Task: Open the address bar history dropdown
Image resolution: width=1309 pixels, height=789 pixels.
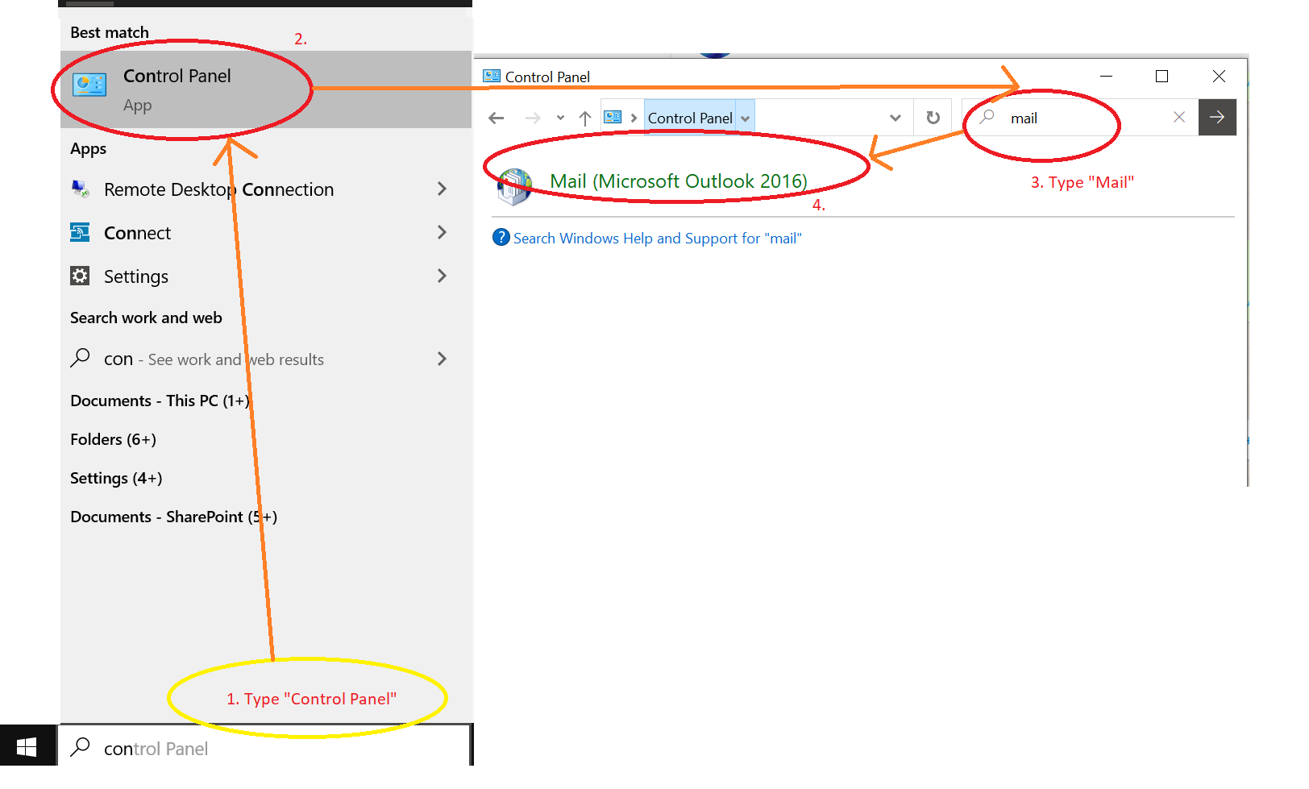Action: coord(896,118)
